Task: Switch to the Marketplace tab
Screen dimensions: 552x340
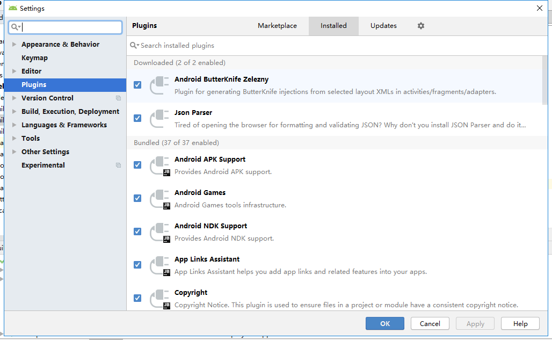Action: pyautogui.click(x=277, y=26)
